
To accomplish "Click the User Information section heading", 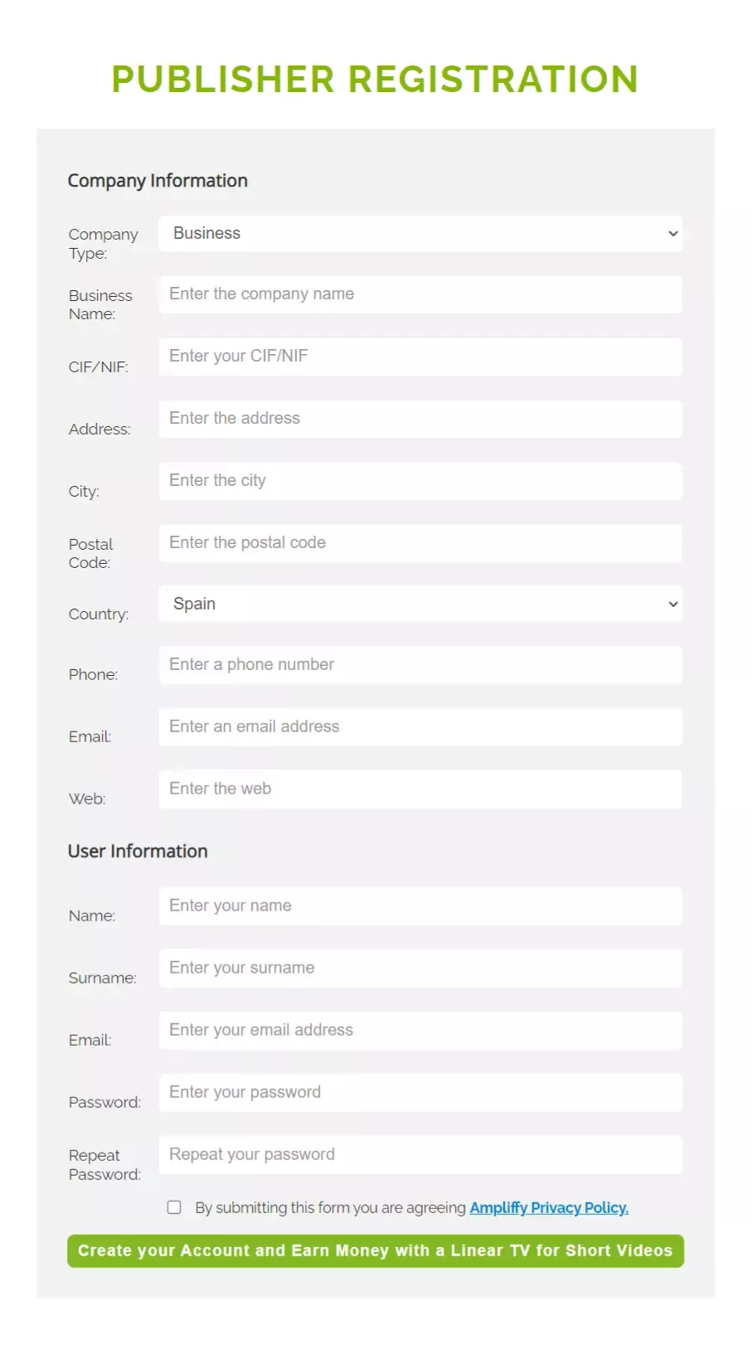I will pos(138,852).
